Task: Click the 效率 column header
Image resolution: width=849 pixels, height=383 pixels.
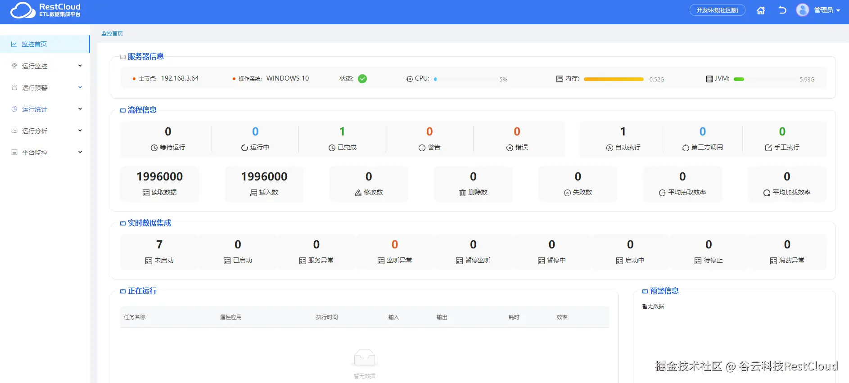Action: (562, 317)
